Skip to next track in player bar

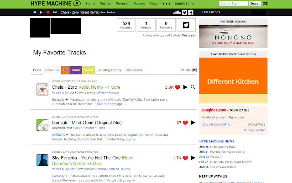point(55,12)
